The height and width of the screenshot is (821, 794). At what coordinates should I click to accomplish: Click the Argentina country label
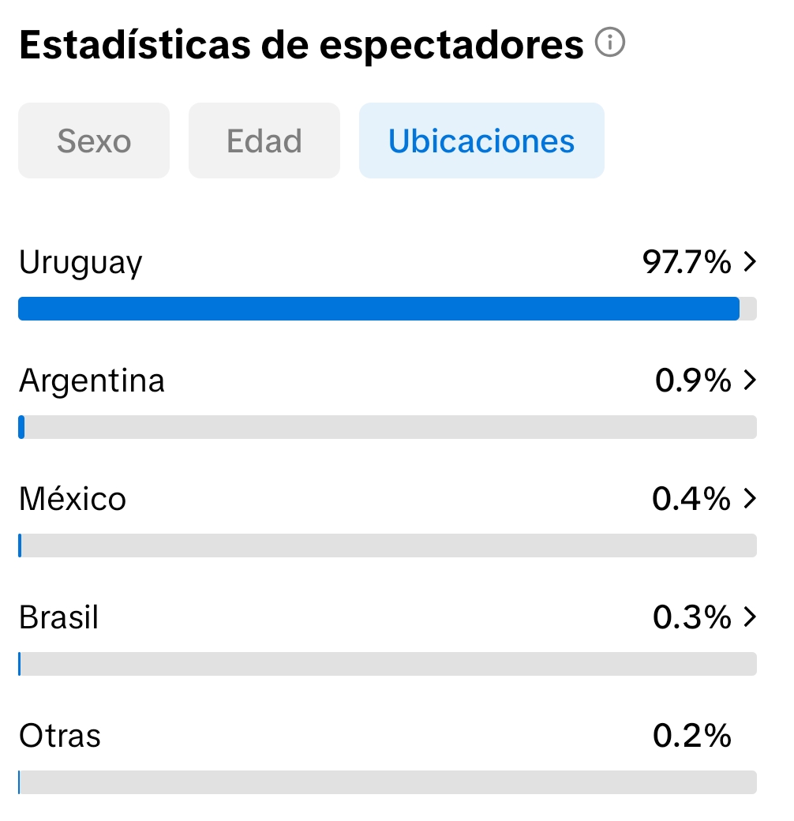pyautogui.click(x=92, y=381)
